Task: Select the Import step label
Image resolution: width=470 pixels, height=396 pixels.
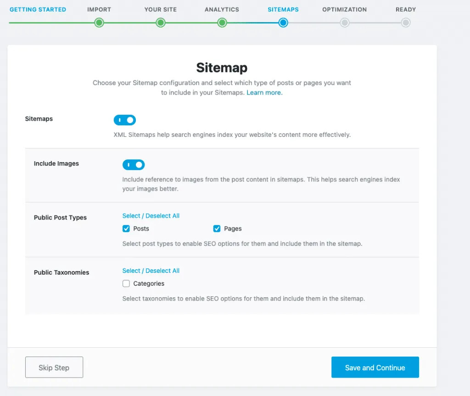Action: pyautogui.click(x=99, y=9)
